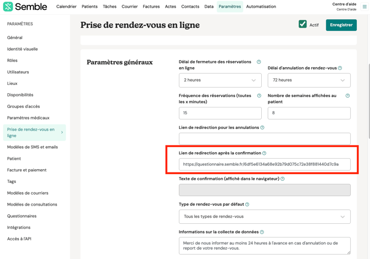Open the hamburger menu icon top right
Screen dimensions: 370x259
364,7
